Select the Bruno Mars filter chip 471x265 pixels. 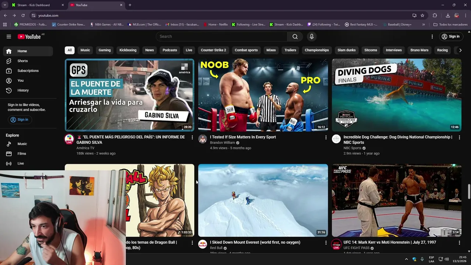point(419,50)
